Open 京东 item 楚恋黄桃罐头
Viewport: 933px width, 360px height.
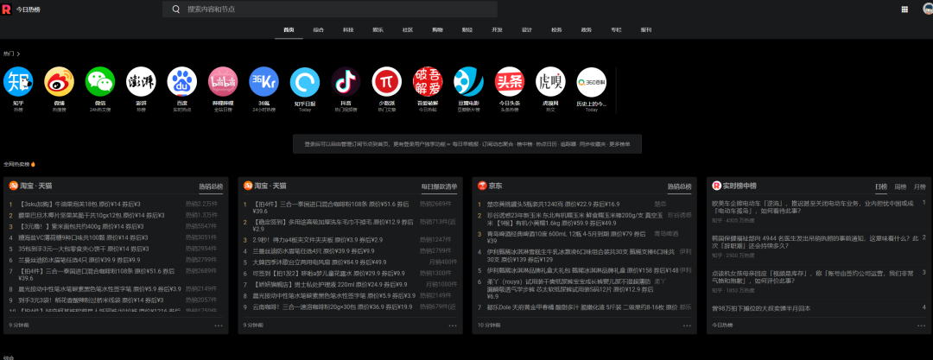552,204
